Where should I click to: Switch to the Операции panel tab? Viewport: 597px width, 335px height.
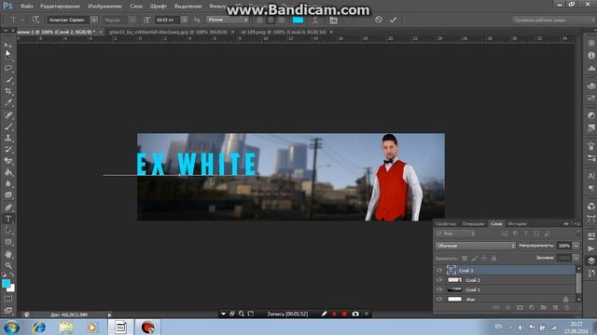pos(473,223)
